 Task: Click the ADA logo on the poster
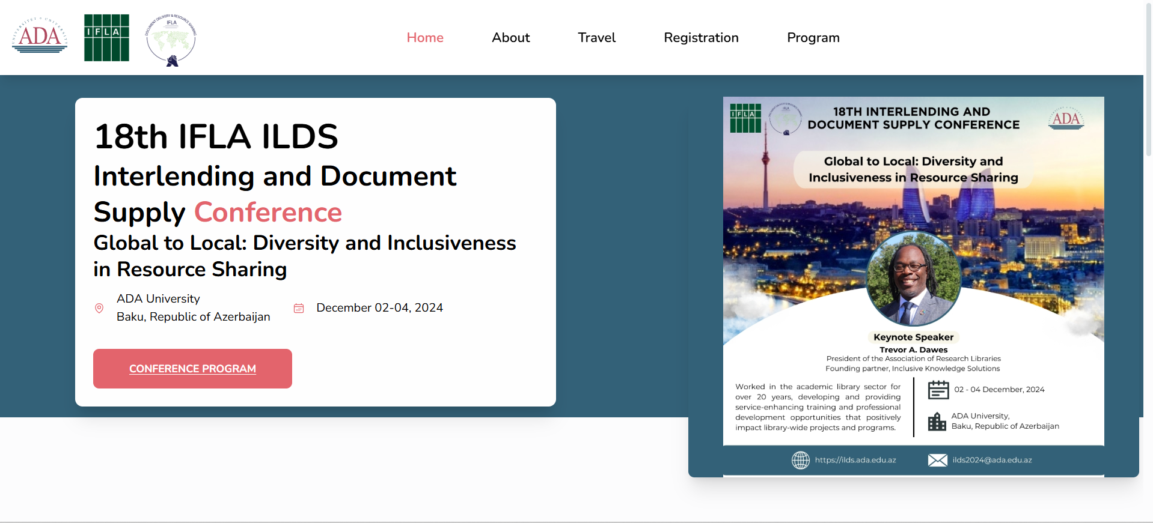click(x=1066, y=118)
